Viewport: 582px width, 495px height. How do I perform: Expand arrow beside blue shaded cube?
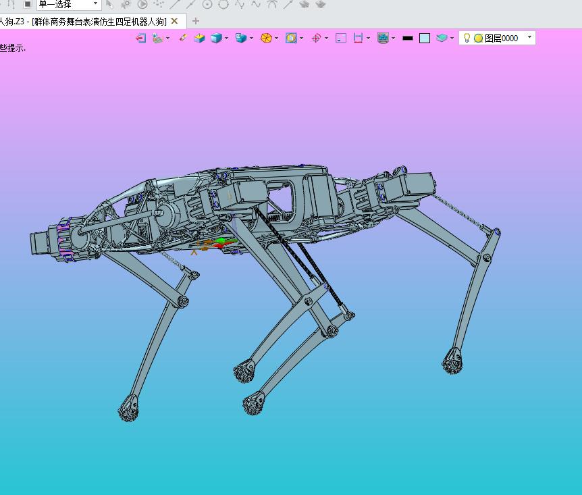tap(226, 38)
